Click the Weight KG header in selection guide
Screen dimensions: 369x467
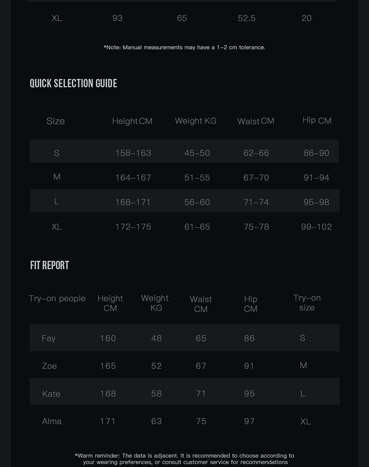[x=195, y=120]
